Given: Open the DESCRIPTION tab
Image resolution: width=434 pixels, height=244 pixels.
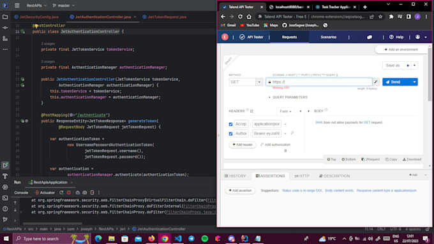Looking at the screenshot, I should point(334,176).
